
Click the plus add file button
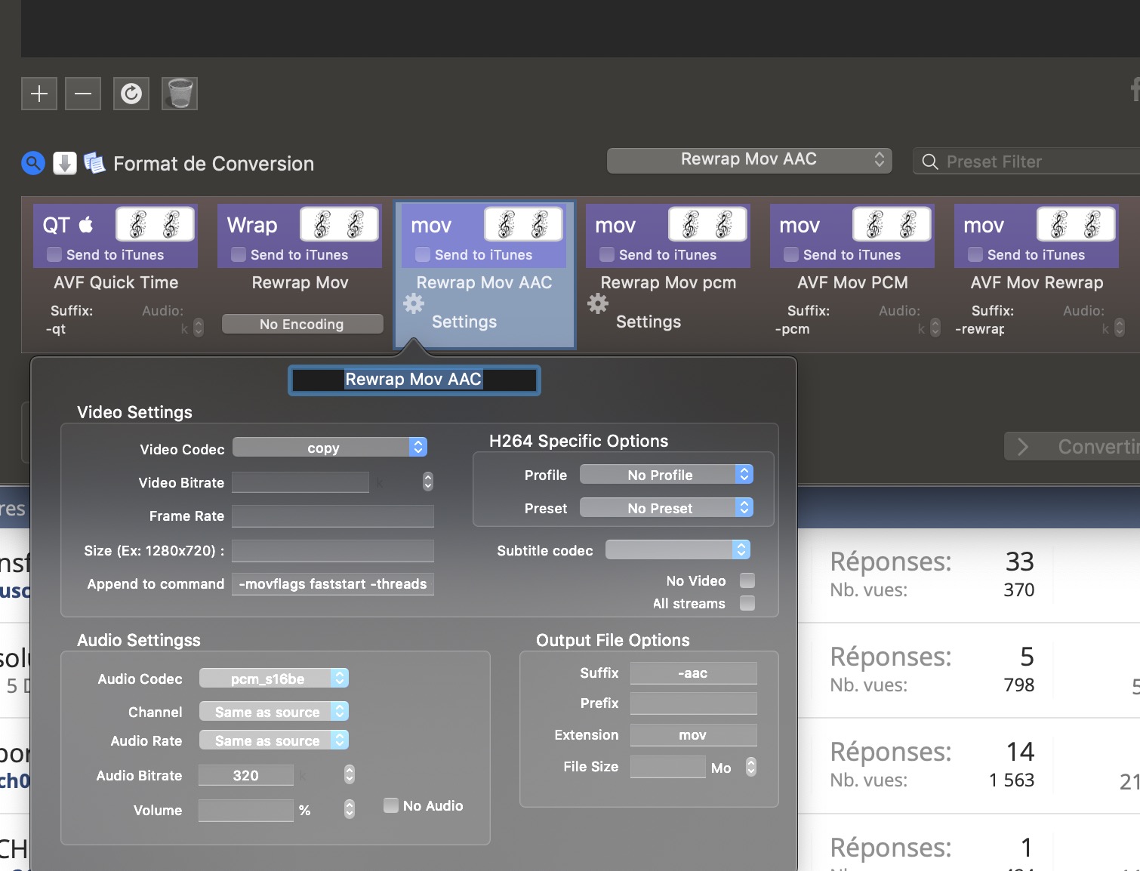tap(39, 94)
